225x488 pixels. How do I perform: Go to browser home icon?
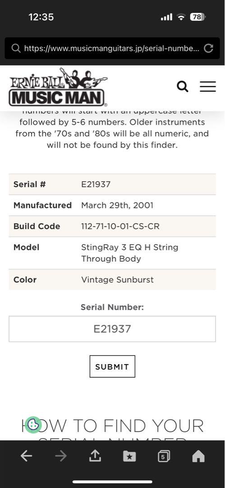coord(198,456)
